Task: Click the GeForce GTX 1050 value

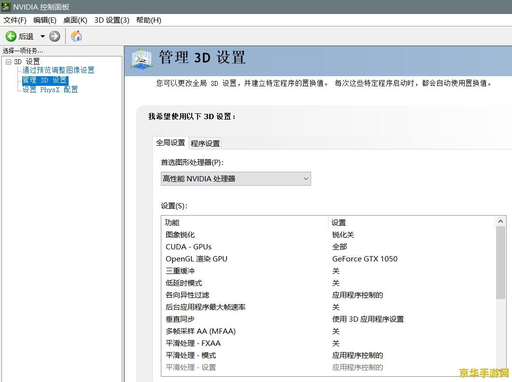Action: coord(365,259)
